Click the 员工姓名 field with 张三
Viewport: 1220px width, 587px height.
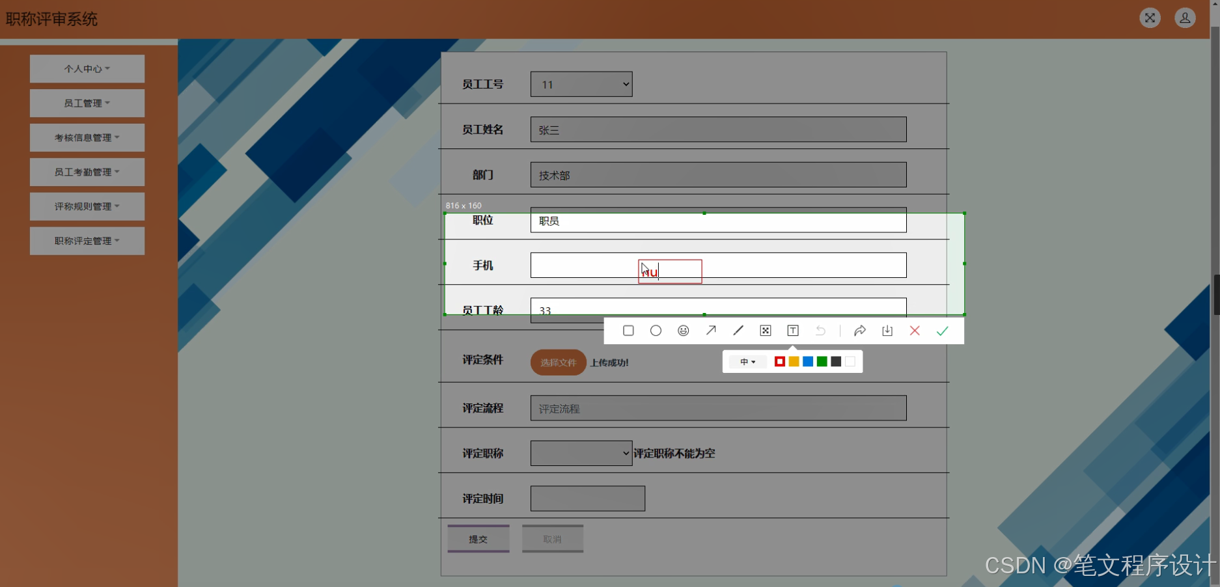(x=718, y=130)
